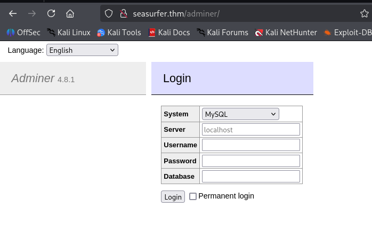Click into the Password field
The height and width of the screenshot is (238, 372).
point(251,161)
